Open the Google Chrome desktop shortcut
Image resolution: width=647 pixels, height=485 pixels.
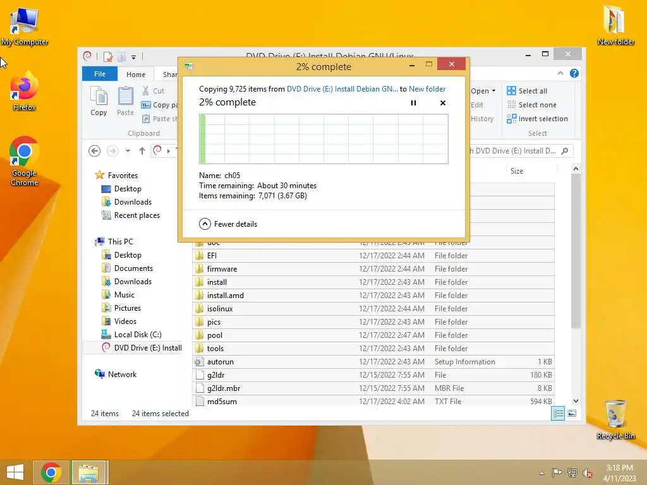pyautogui.click(x=25, y=161)
